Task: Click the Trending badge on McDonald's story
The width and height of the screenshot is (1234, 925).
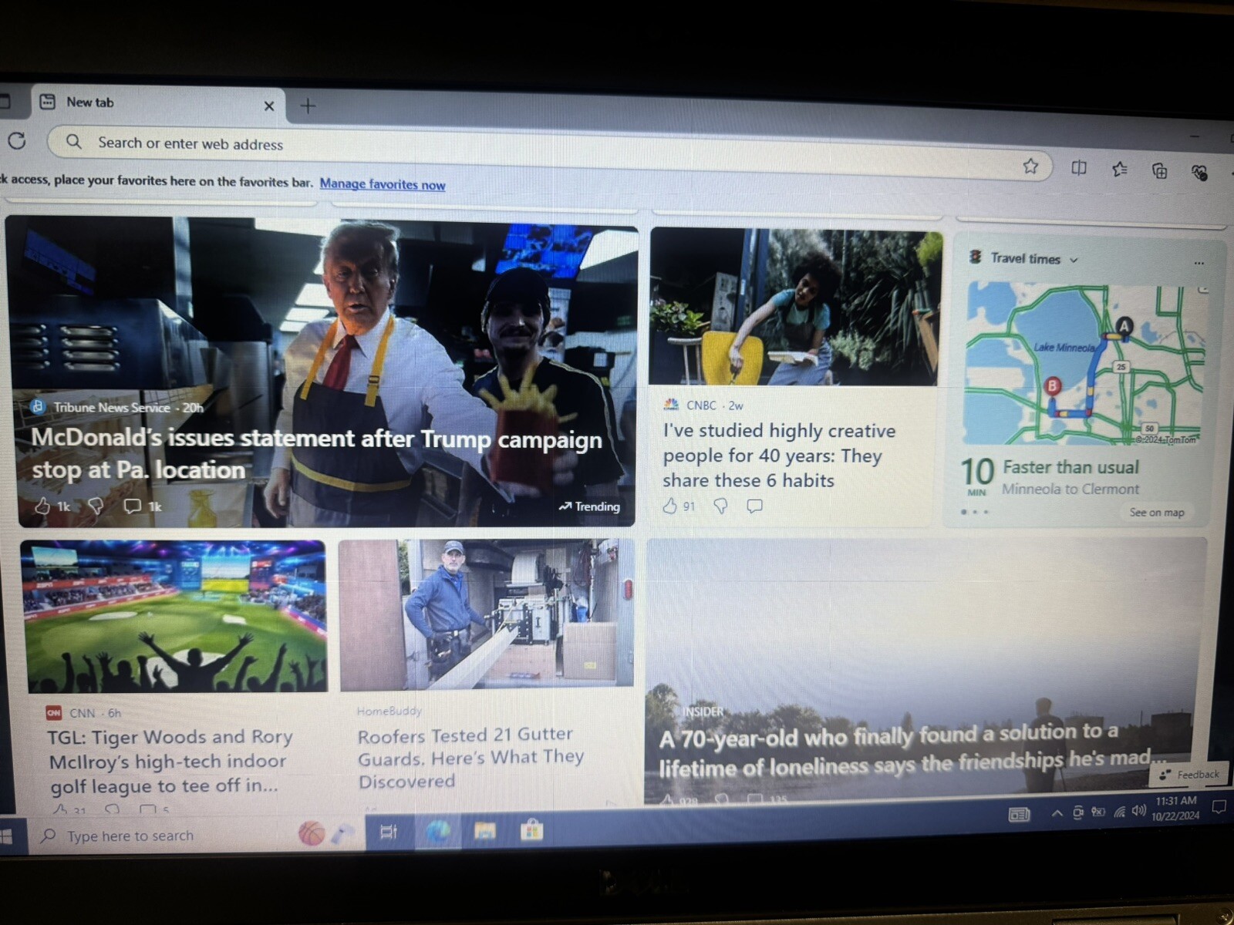Action: (x=589, y=506)
